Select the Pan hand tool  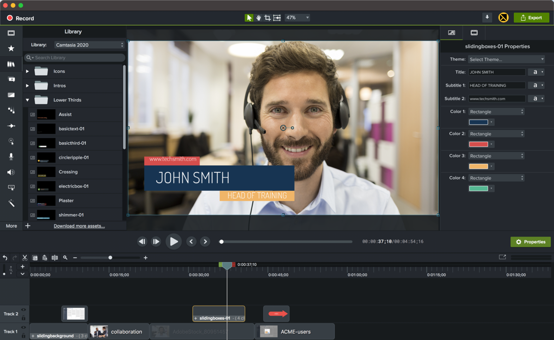coord(259,18)
